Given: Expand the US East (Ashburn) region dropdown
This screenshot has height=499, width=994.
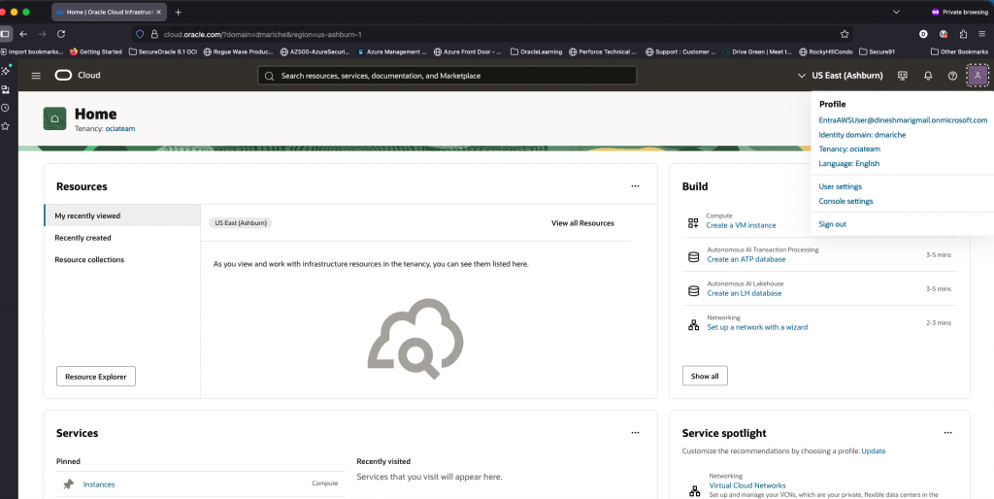Looking at the screenshot, I should 841,76.
